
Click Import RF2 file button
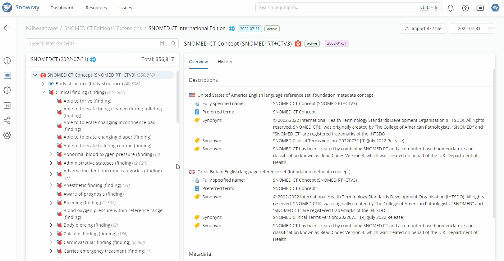423,29
